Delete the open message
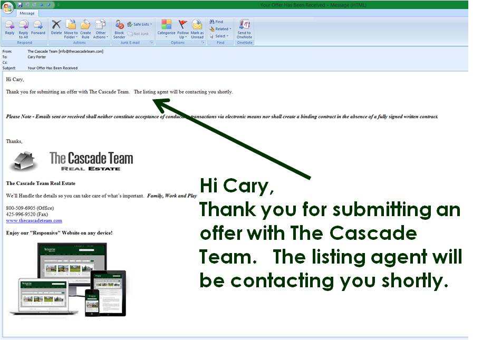Screen dimensions: 482x340 [56, 28]
